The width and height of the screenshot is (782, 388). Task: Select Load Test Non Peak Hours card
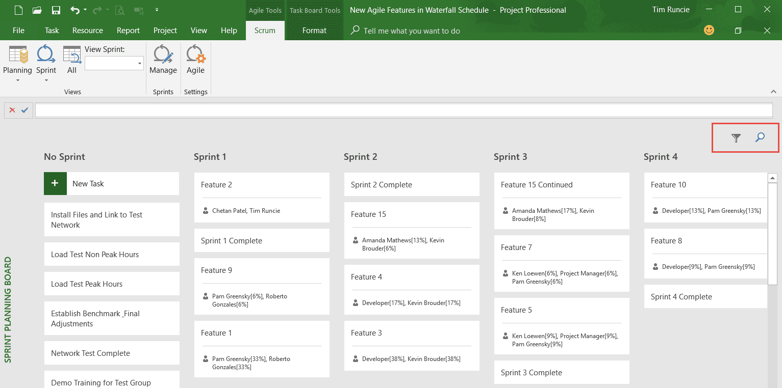(x=112, y=254)
